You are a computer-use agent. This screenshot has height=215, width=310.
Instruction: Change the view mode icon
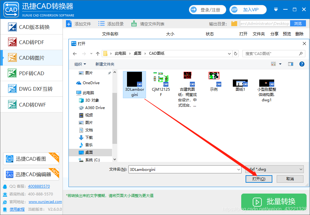273,64
